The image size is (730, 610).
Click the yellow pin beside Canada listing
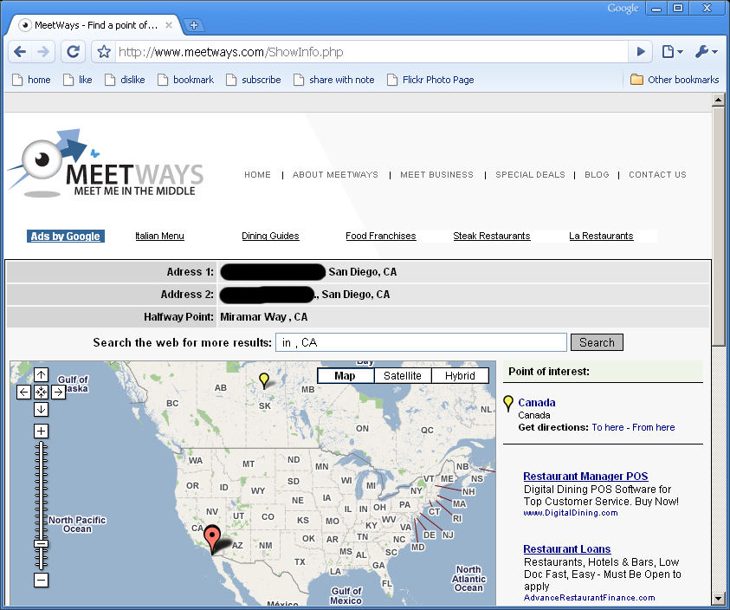coord(508,403)
